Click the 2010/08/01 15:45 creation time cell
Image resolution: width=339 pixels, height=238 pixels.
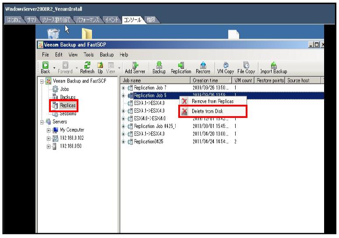[211, 126]
